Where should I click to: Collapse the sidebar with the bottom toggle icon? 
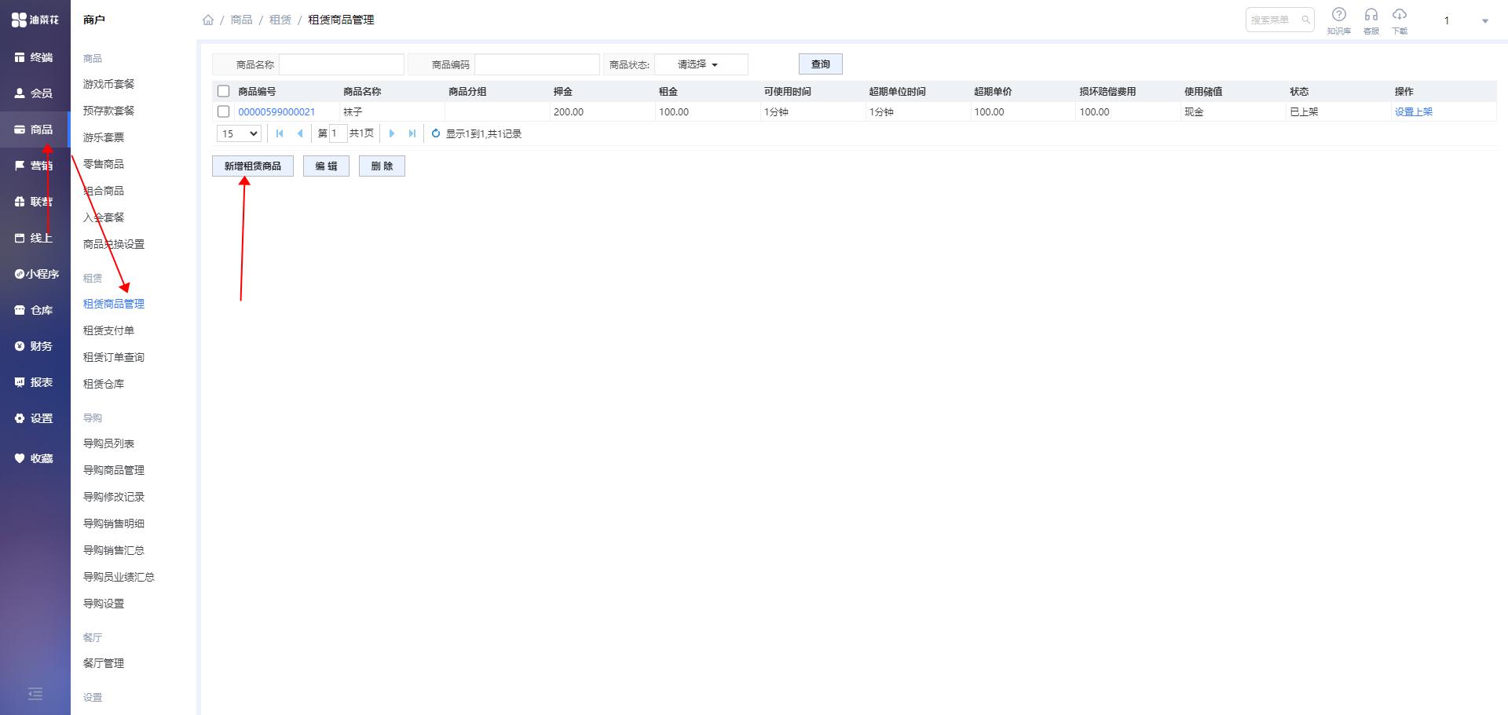pyautogui.click(x=35, y=694)
